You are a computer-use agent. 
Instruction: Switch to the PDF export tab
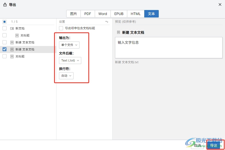88,14
